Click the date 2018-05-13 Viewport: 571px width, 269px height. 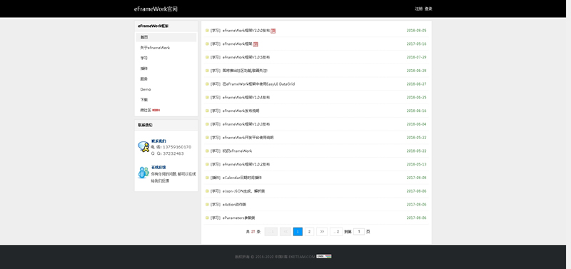coord(417,164)
